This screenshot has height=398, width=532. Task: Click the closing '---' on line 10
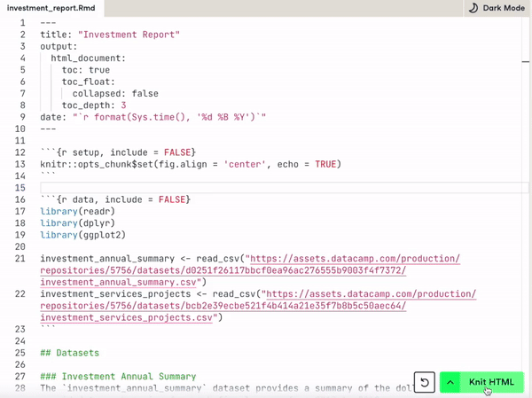[48, 129]
